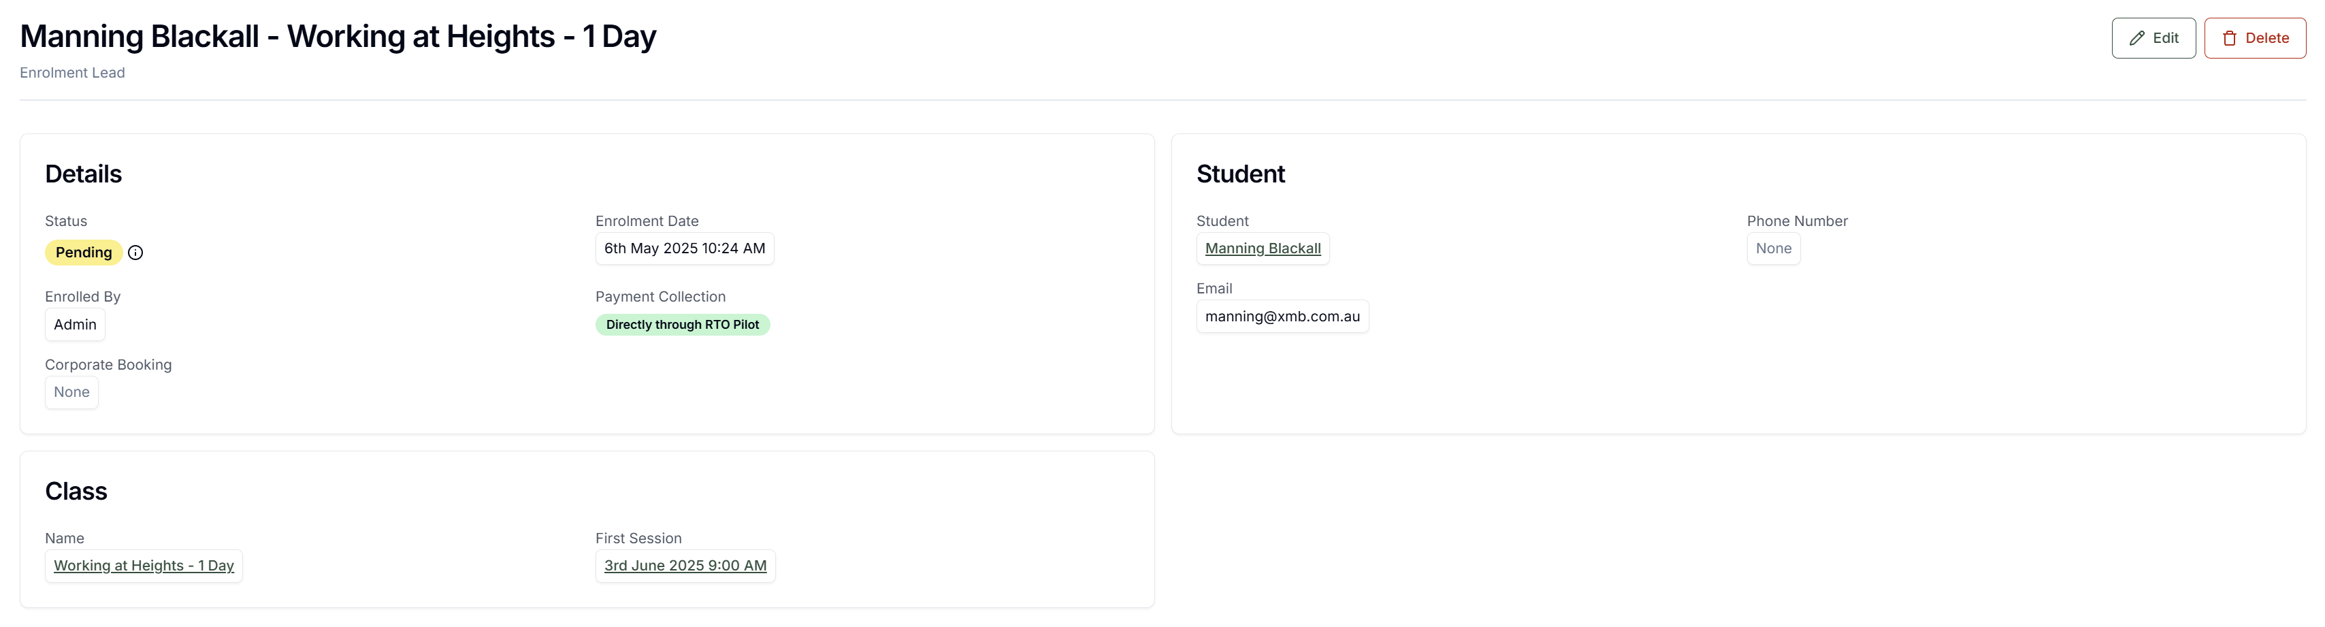2325x627 pixels.
Task: Delete this enrolment lead
Action: coord(2255,38)
